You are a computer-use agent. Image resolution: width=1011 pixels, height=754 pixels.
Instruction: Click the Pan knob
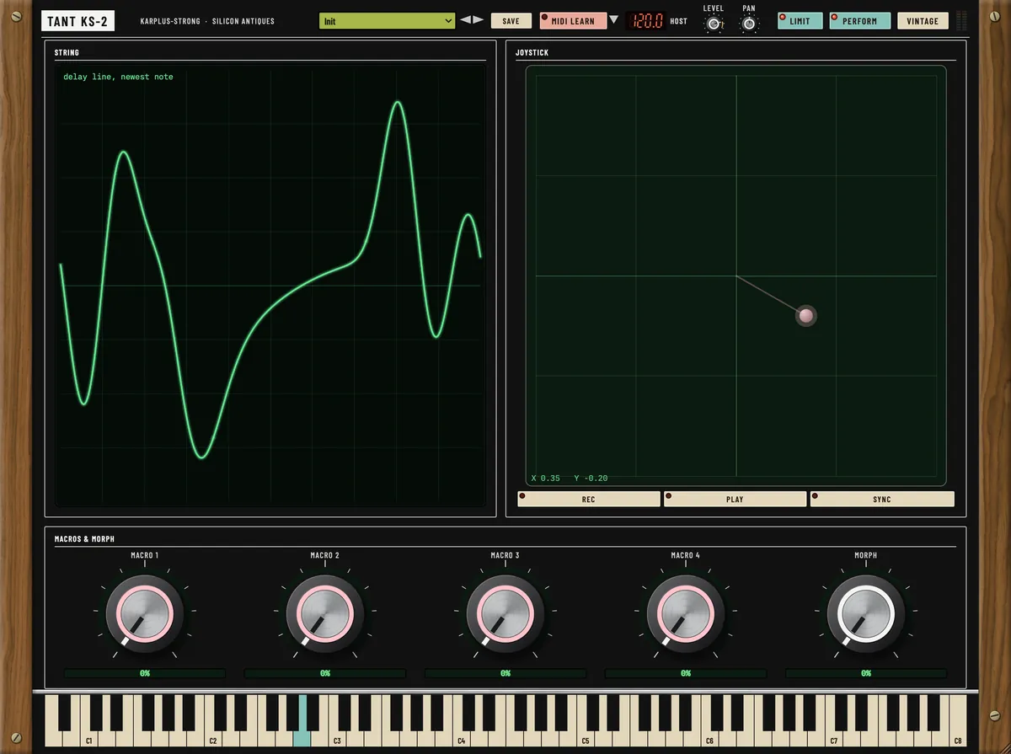point(749,24)
